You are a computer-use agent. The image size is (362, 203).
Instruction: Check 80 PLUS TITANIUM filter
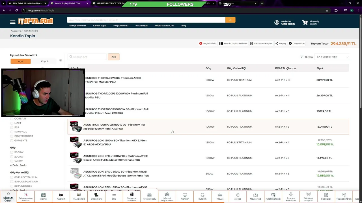tap(12, 177)
